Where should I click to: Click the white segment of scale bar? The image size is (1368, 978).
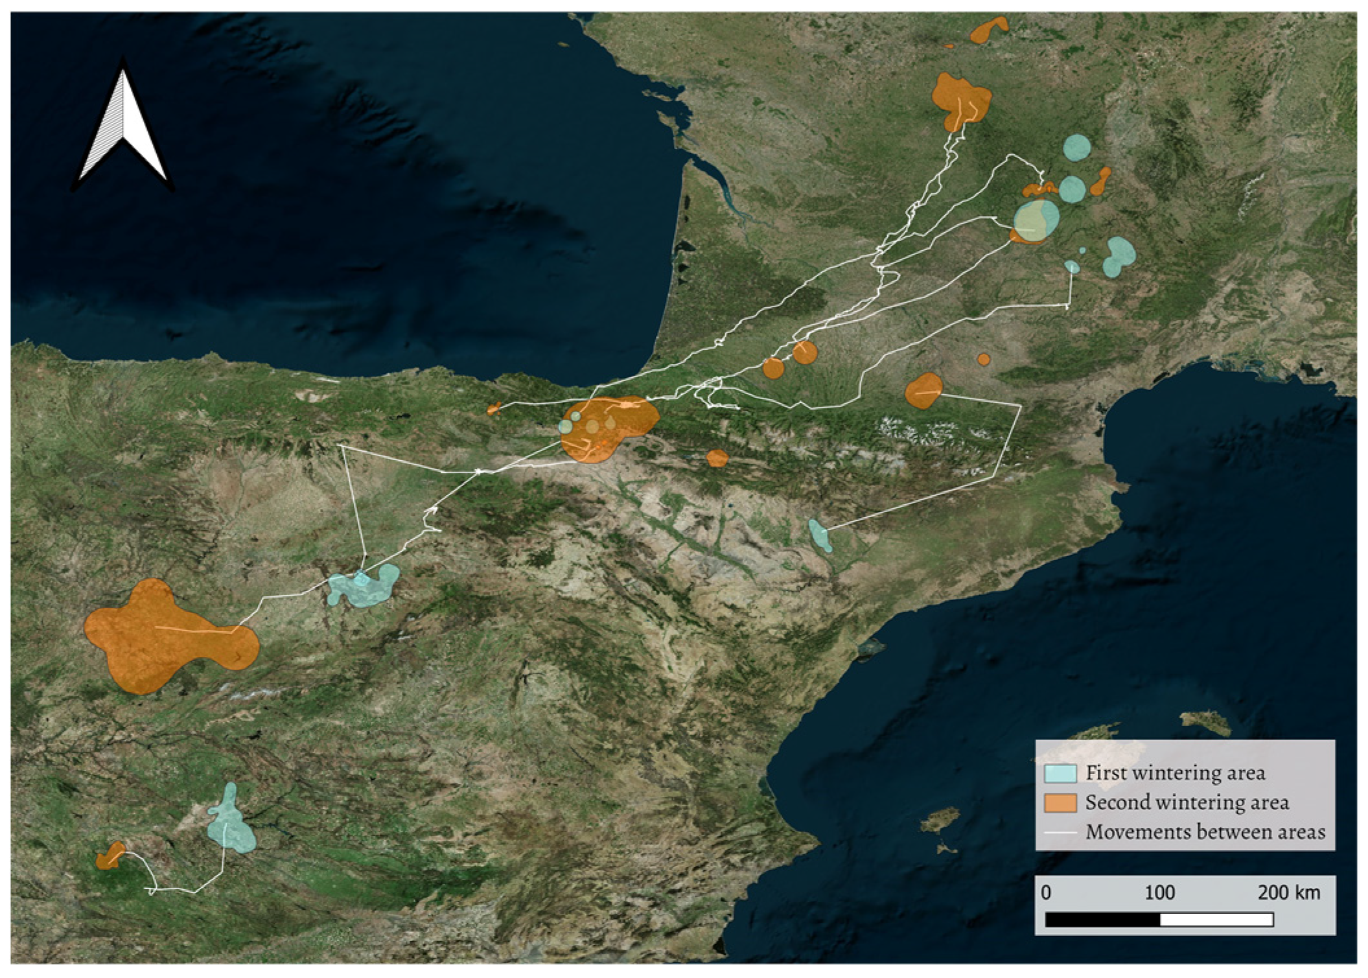(1216, 919)
